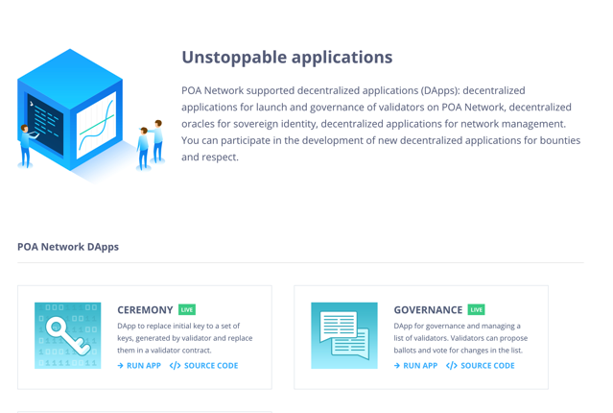Viewport: 613px width, 413px height.
Task: Click the arrow icon beside Ceremony RUN APP
Action: [121, 366]
